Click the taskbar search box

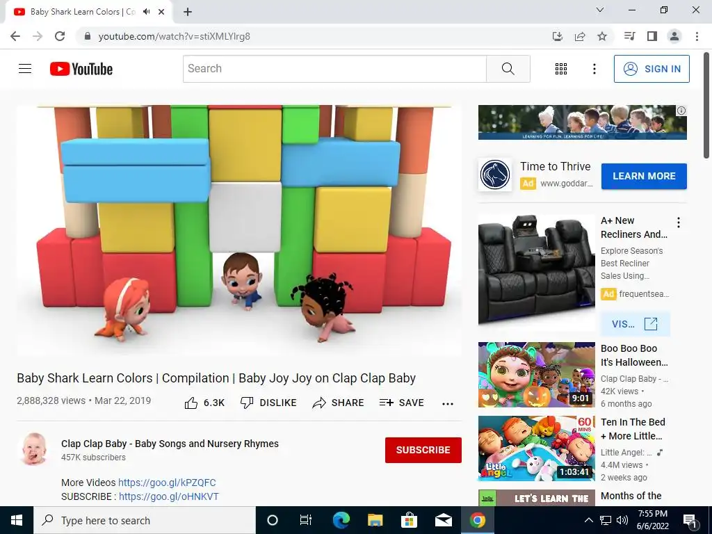[145, 520]
